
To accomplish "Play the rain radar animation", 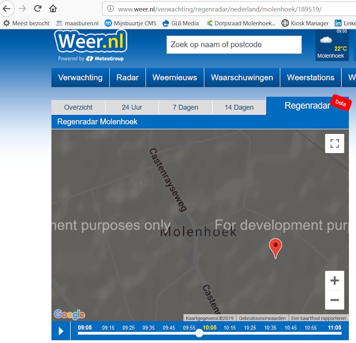I will point(61,331).
